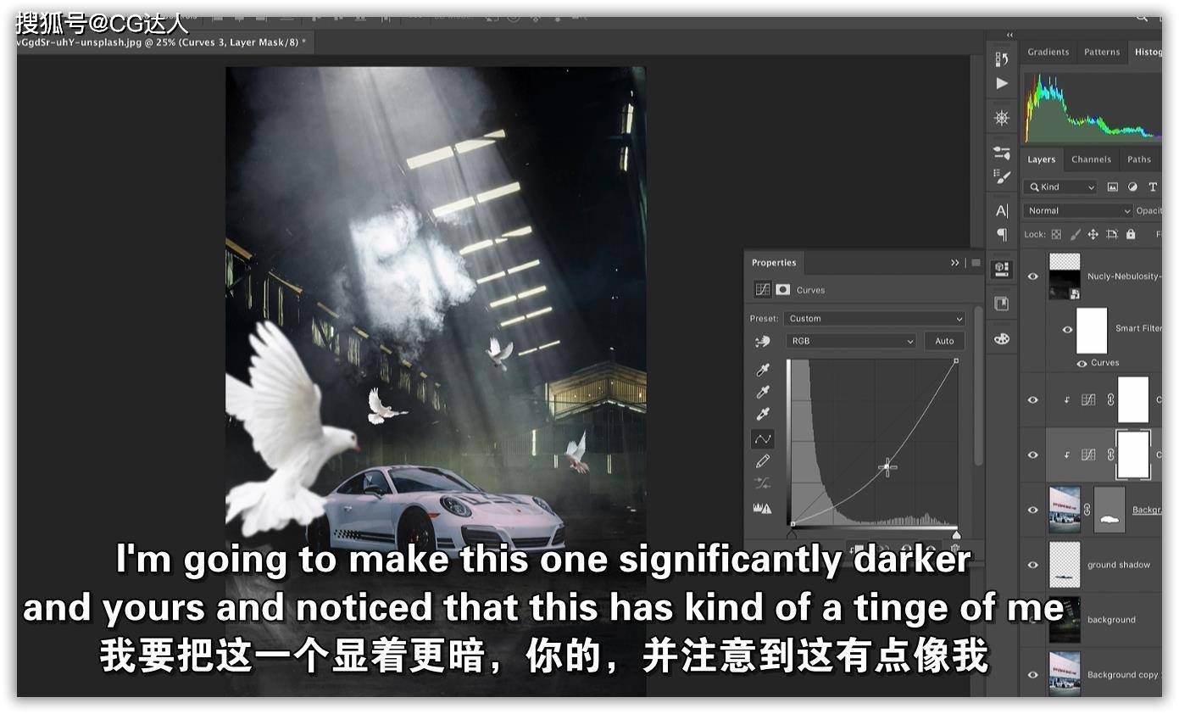
Task: Open the Normal blend mode dropdown
Action: (1077, 210)
